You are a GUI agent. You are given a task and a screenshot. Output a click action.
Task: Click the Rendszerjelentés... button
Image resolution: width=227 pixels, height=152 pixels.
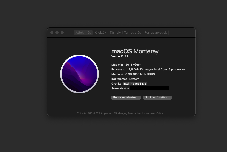(126, 97)
